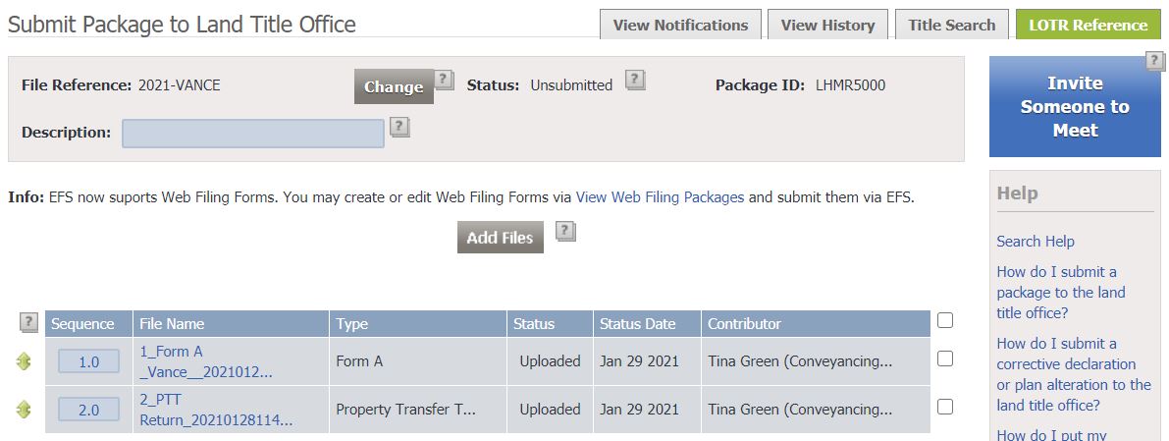Click reorder arrows icon for PTT Return row
Image resolution: width=1169 pixels, height=441 pixels.
point(24,410)
